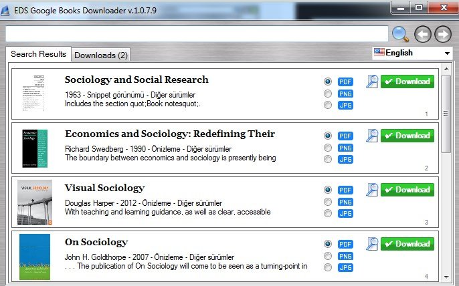This screenshot has height=286, width=459.
Task: Click PNG badge for On Sociology
Action: [x=345, y=256]
